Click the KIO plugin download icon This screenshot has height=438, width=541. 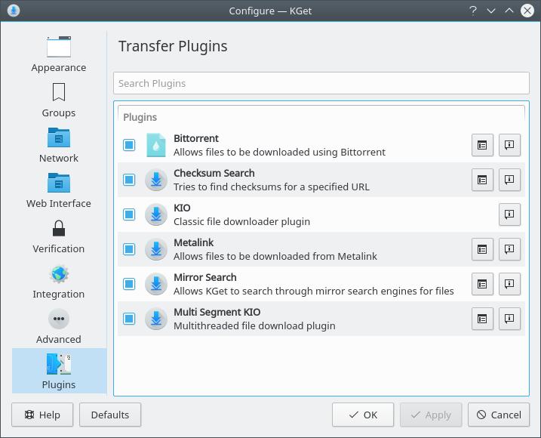pos(156,214)
